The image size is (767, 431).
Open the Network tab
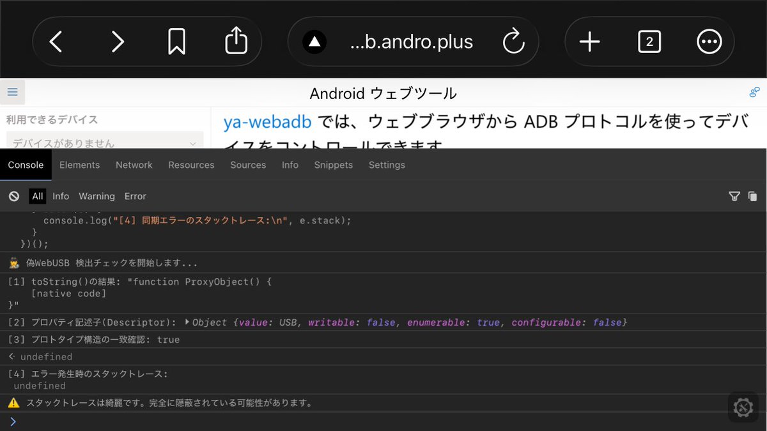134,165
